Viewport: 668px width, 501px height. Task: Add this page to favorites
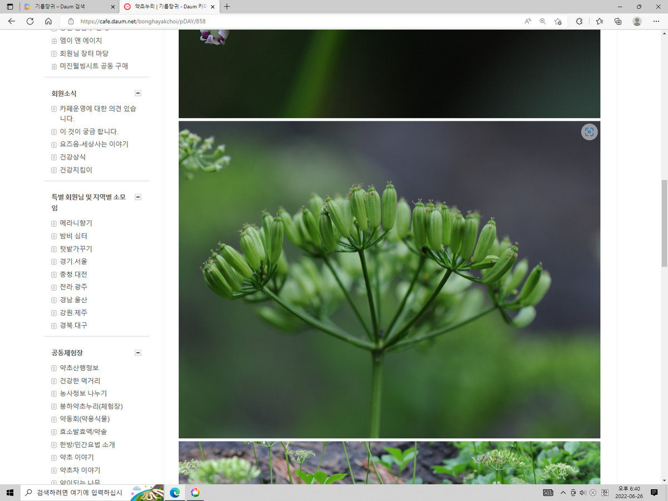click(558, 21)
